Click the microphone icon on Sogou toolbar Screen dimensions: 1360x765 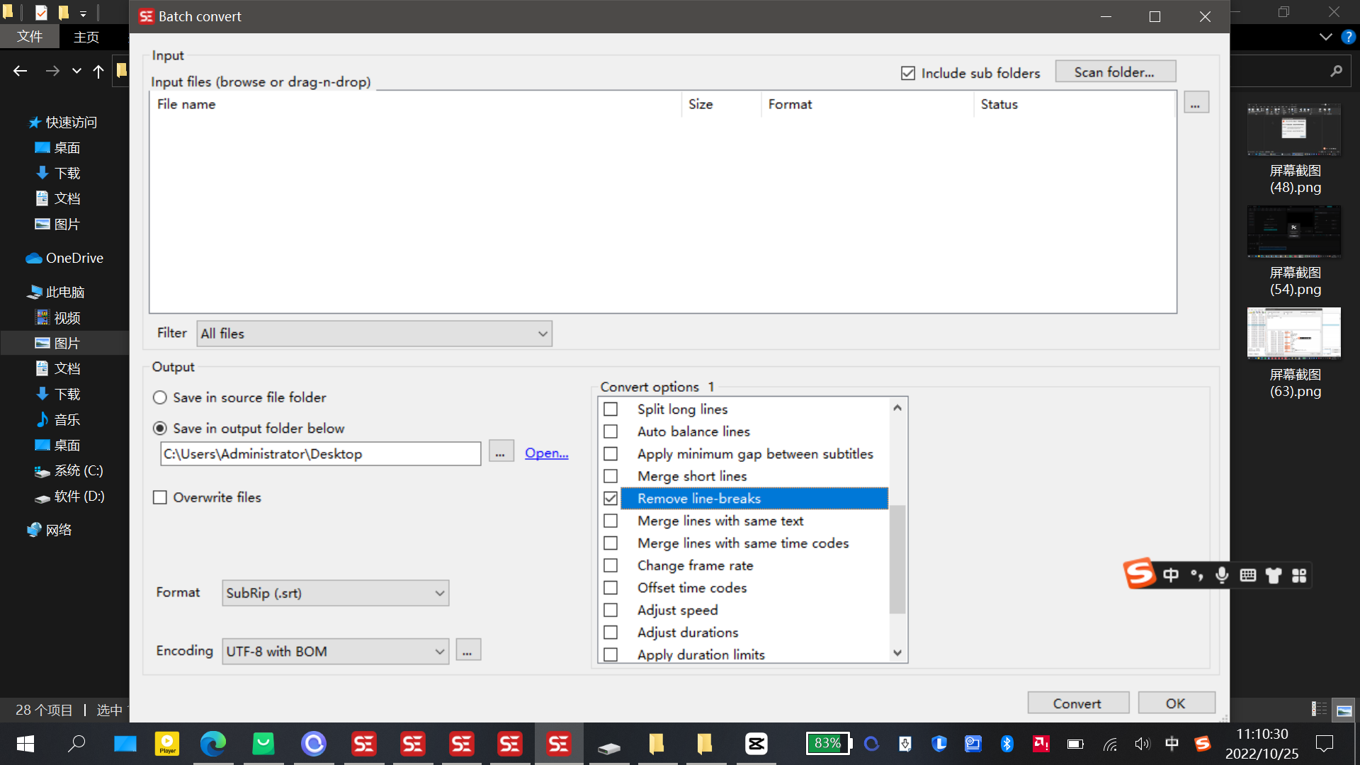[1222, 575]
